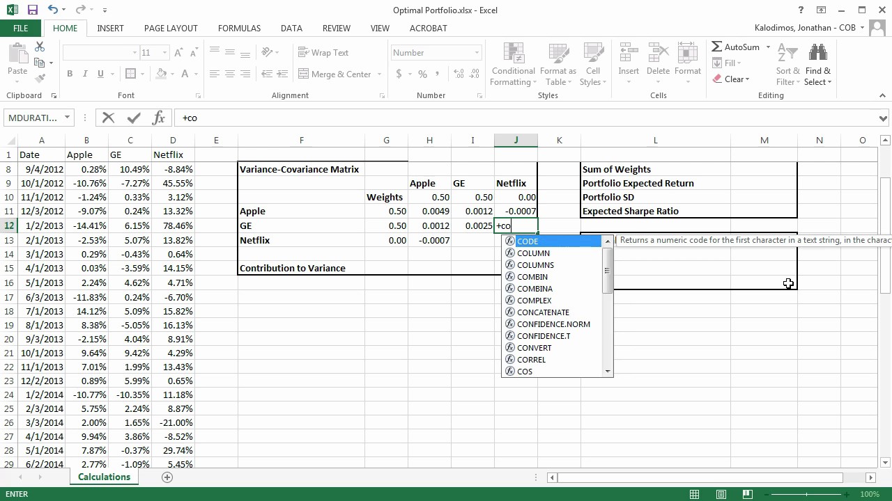Open the Merge & Center dropdown arrow
The image size is (892, 501).
pyautogui.click(x=380, y=74)
